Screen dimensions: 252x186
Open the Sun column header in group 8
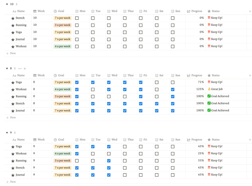click(178, 76)
